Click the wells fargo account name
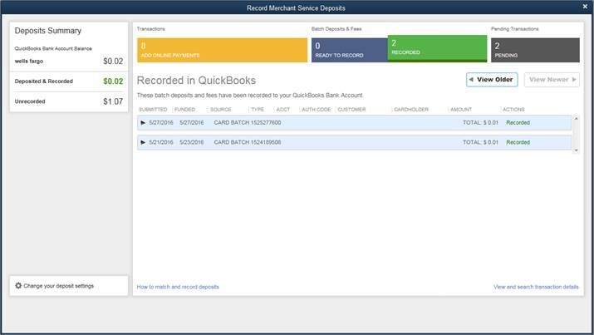This screenshot has height=335, width=594. (x=29, y=62)
